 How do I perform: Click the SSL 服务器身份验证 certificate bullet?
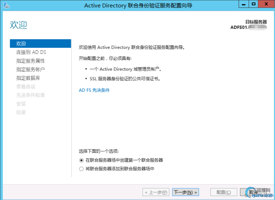coord(125,79)
